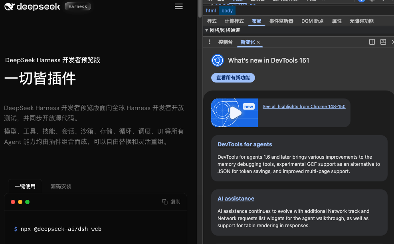The image size is (394, 244).
Task: Select body in the DevTools breadcrumb
Action: pyautogui.click(x=227, y=10)
